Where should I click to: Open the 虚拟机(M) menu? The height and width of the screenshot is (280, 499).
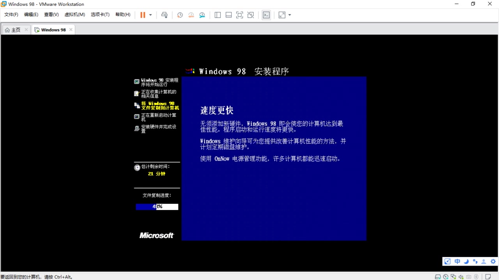point(74,14)
